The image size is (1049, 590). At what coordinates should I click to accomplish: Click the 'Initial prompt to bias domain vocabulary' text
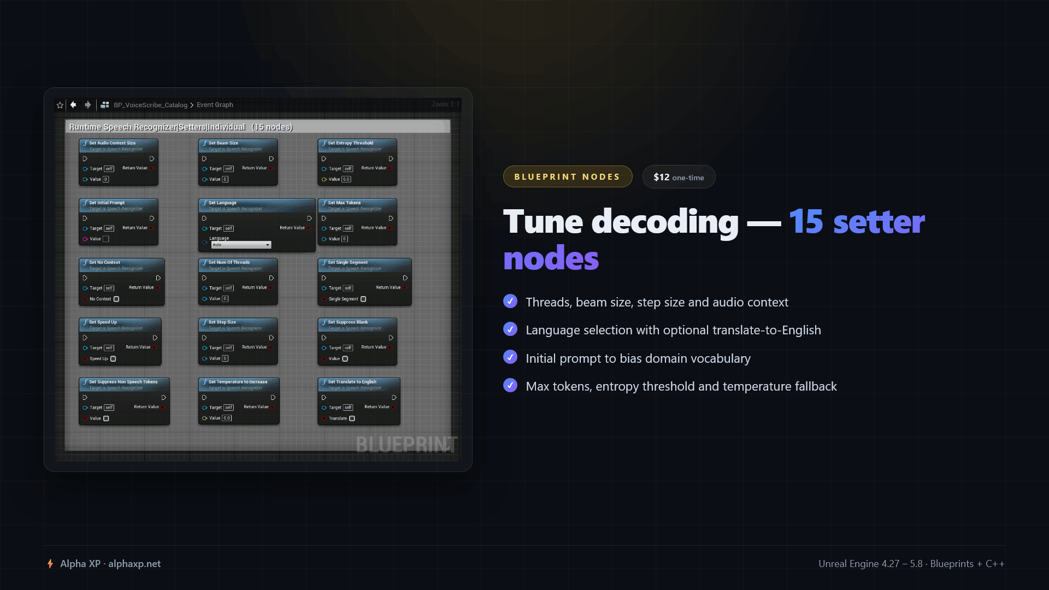pos(638,358)
